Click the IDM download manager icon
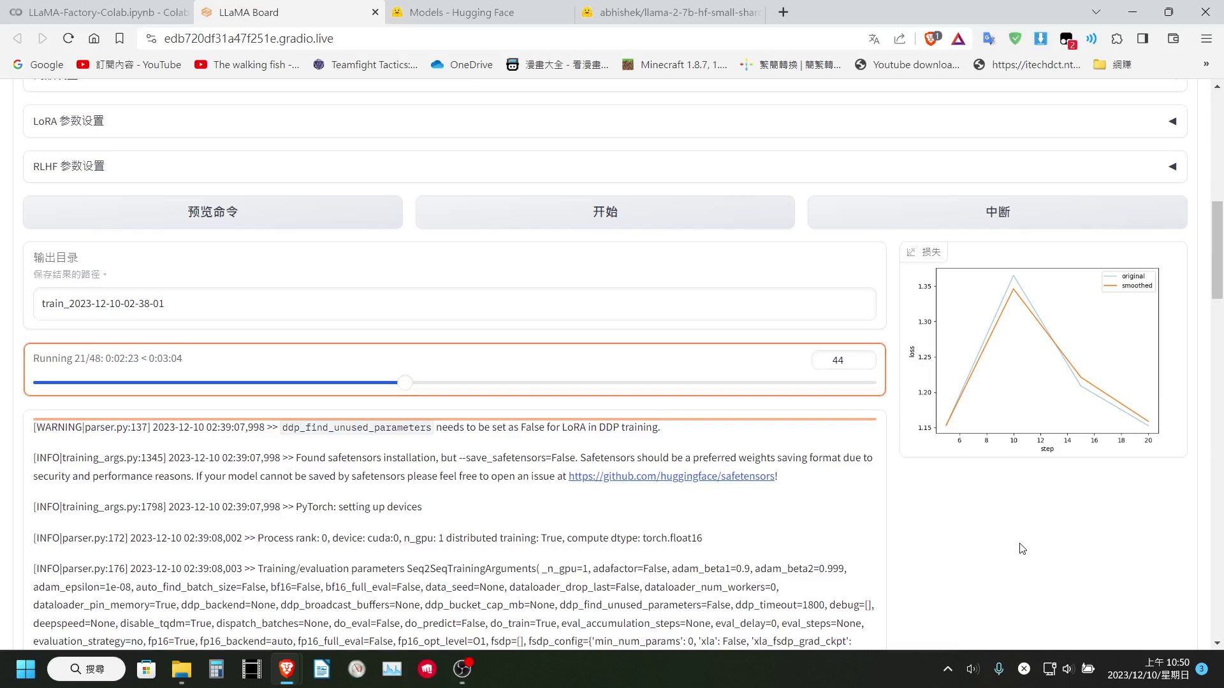This screenshot has width=1224, height=688. pyautogui.click(x=1042, y=39)
